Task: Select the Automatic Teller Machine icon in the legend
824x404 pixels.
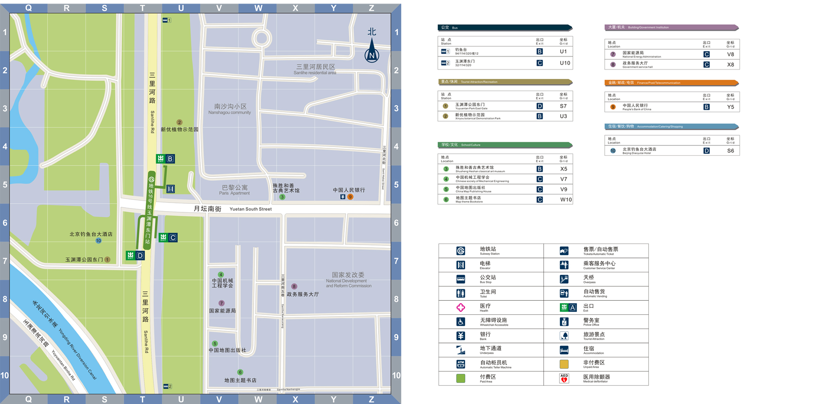Action: tap(461, 364)
